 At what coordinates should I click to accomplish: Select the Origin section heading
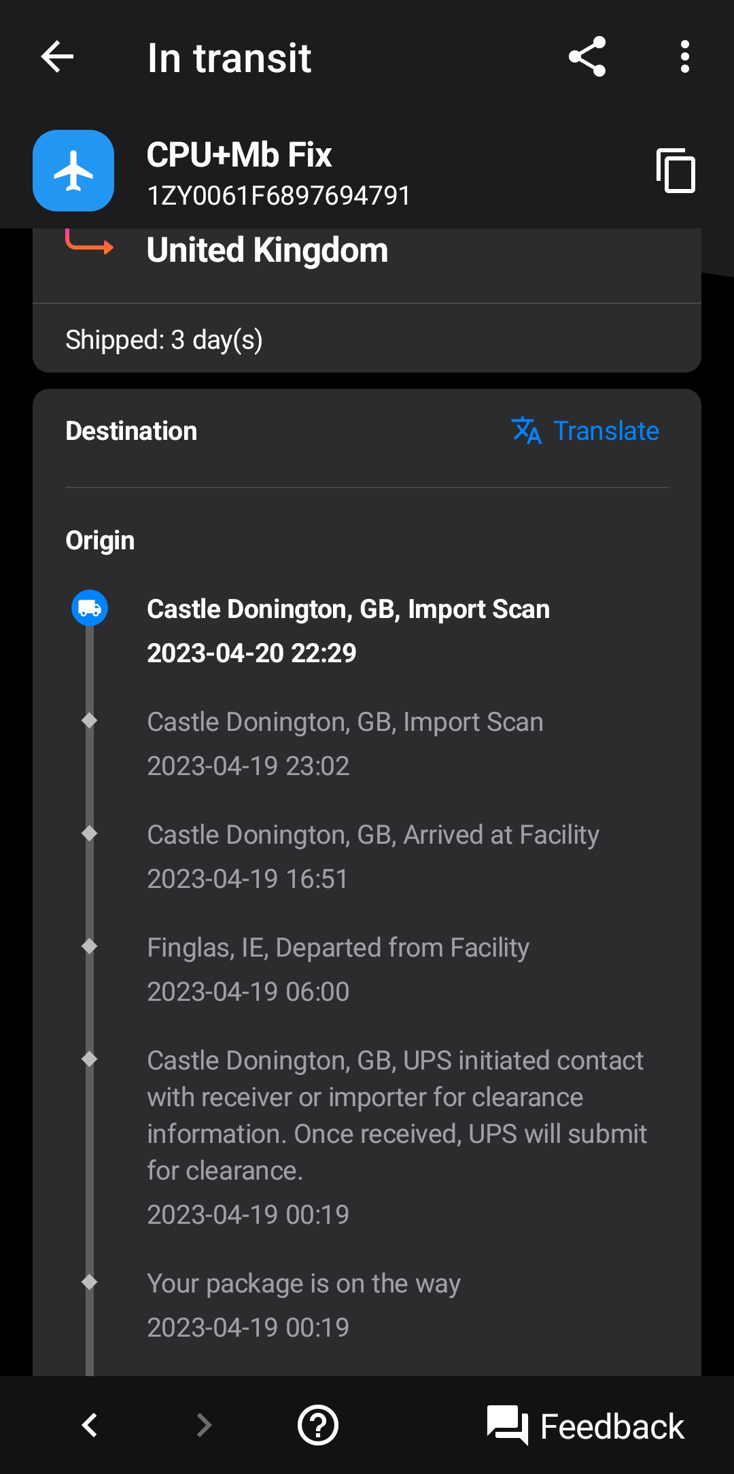pyautogui.click(x=100, y=541)
